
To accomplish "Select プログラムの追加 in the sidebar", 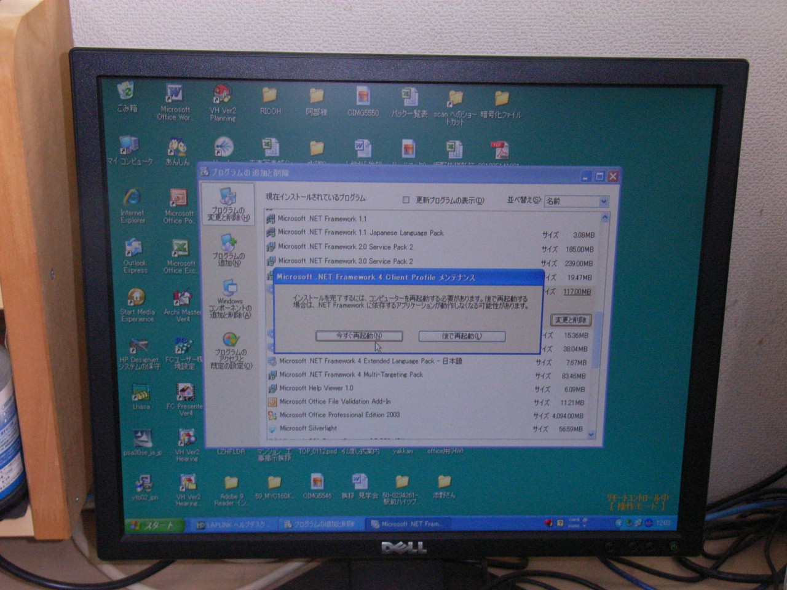I will [229, 251].
